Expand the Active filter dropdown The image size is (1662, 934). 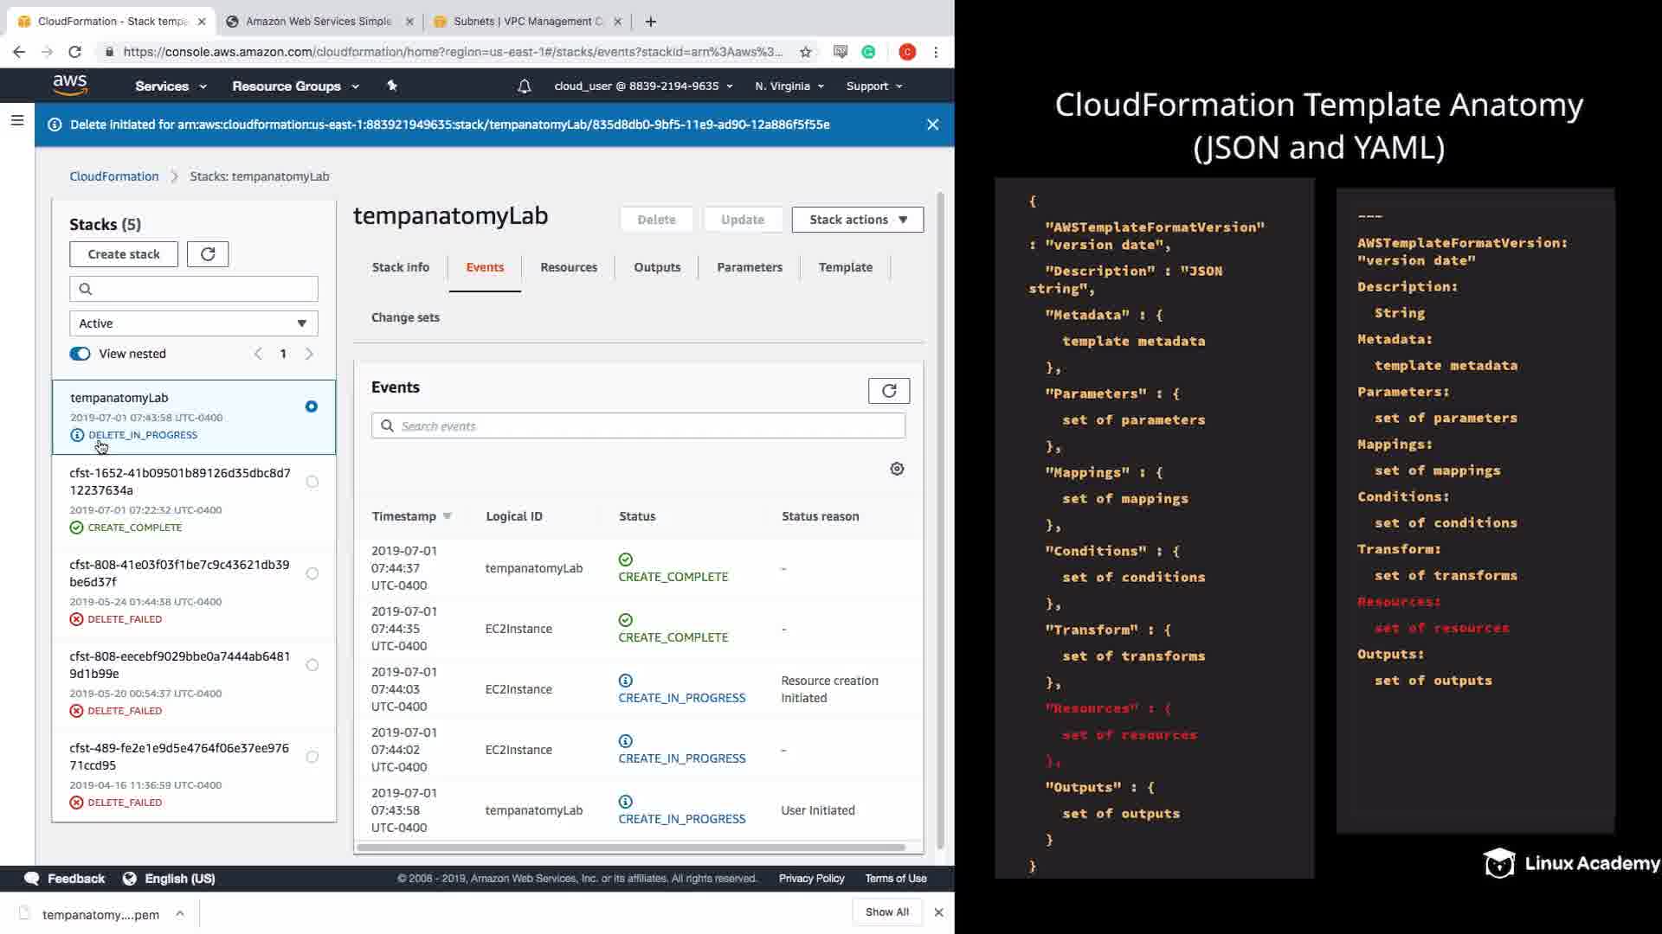click(x=193, y=323)
